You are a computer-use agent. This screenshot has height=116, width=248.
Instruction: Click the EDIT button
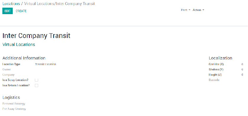[7, 11]
